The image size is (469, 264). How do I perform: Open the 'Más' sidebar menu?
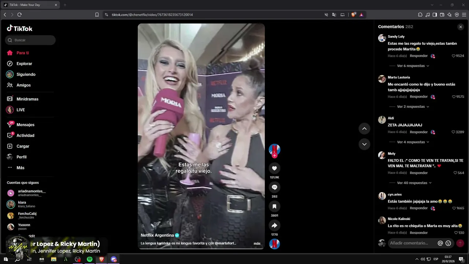point(21,168)
